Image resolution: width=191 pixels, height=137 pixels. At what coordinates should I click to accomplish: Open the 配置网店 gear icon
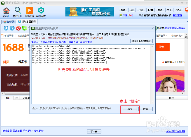(41, 12)
